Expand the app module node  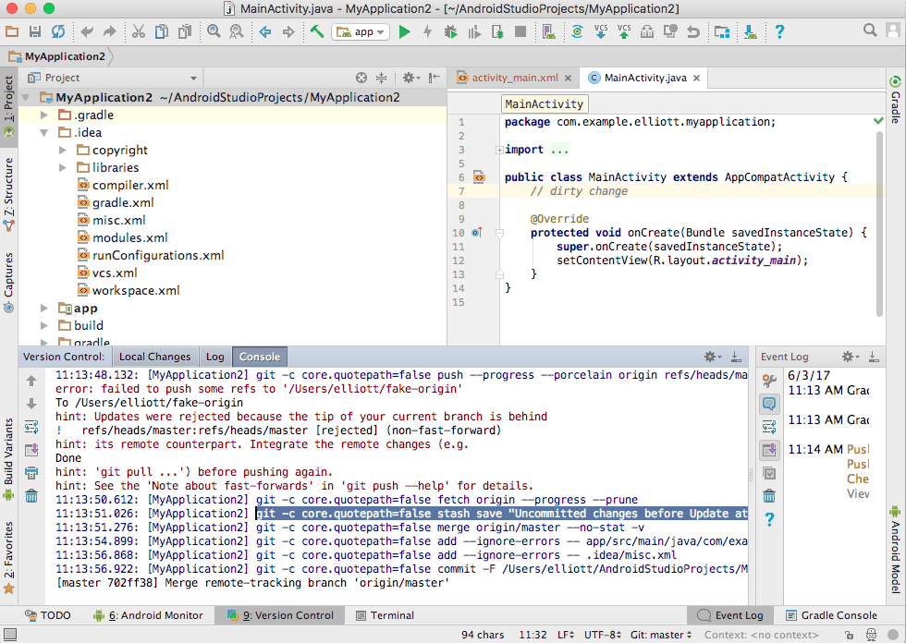pyautogui.click(x=44, y=309)
